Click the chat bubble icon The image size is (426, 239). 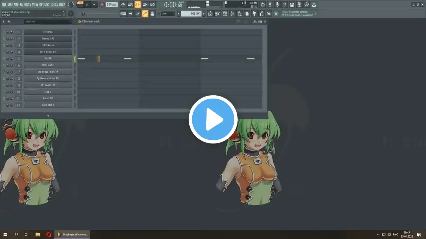pyautogui.click(x=307, y=5)
